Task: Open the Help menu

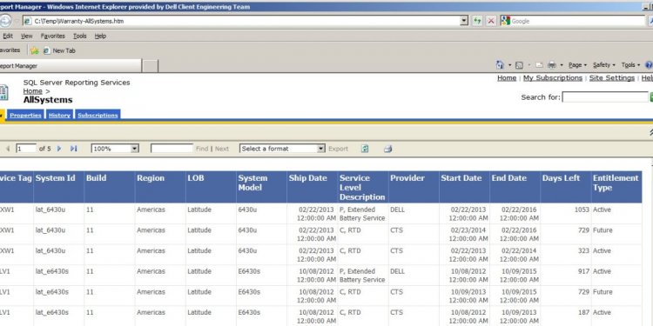Action: 100,37
